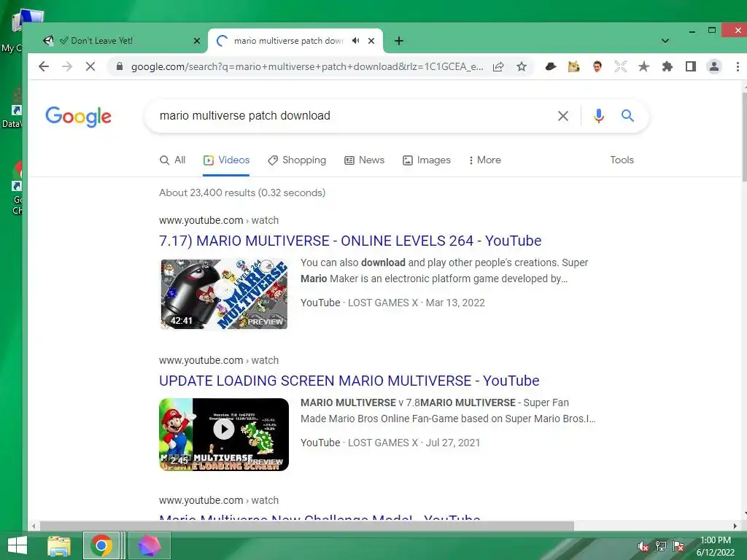Select the Videos results tab
Viewport: 747px width, 560px height.
pos(226,160)
